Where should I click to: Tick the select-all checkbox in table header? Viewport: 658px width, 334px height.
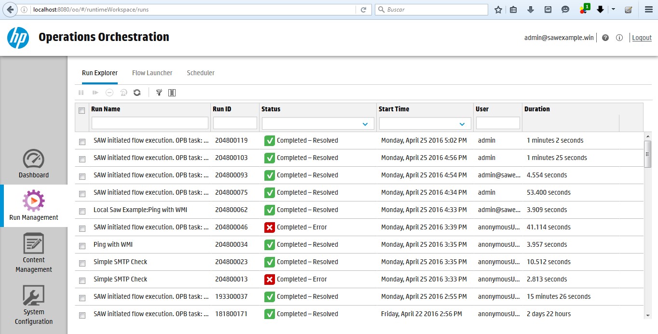click(82, 110)
